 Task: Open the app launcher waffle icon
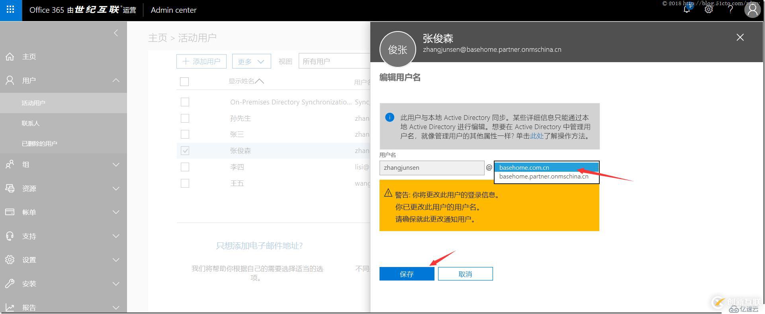(11, 10)
